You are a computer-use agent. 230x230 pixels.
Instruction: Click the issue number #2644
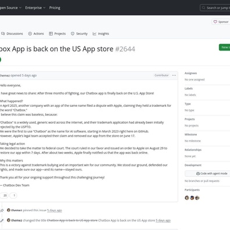coord(125,49)
